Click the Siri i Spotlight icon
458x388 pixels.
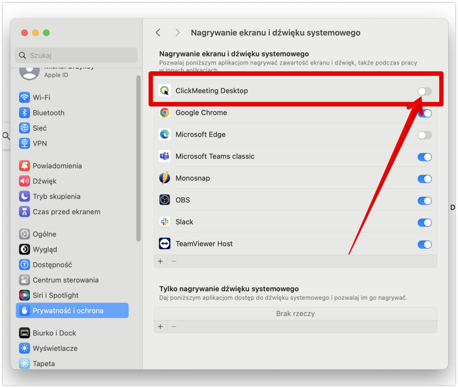pyautogui.click(x=25, y=296)
